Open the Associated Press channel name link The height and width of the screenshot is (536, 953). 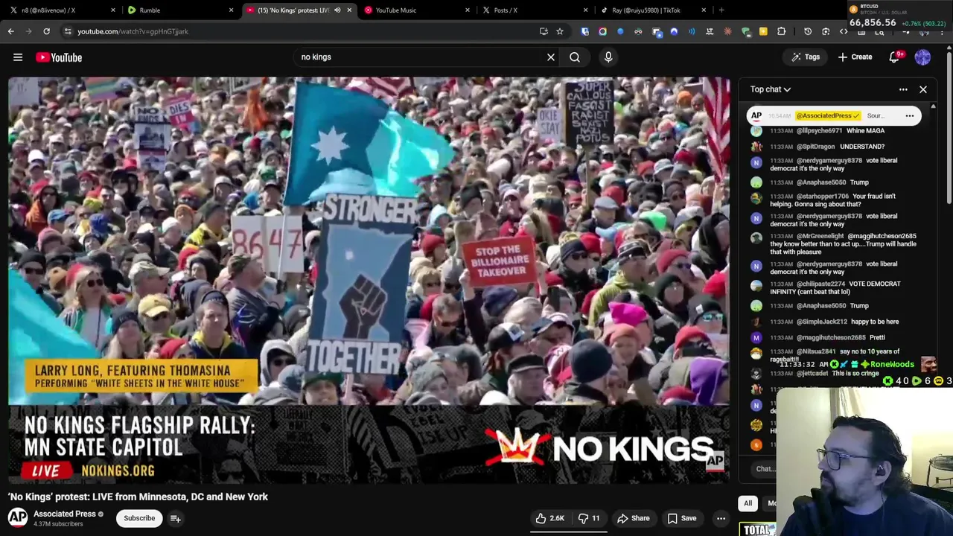point(65,514)
